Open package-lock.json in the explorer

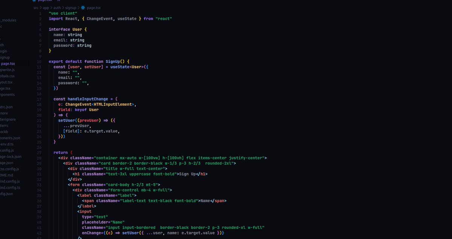[11, 157]
